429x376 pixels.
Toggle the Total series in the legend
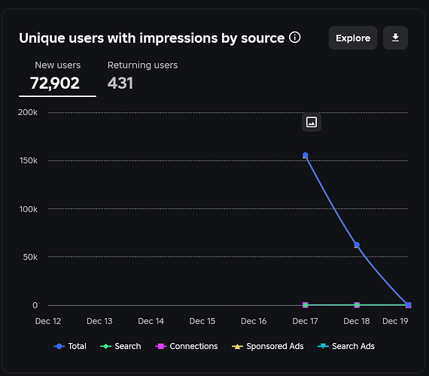coord(70,346)
